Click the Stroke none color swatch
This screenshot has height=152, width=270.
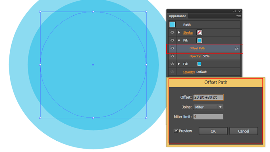coord(199,32)
